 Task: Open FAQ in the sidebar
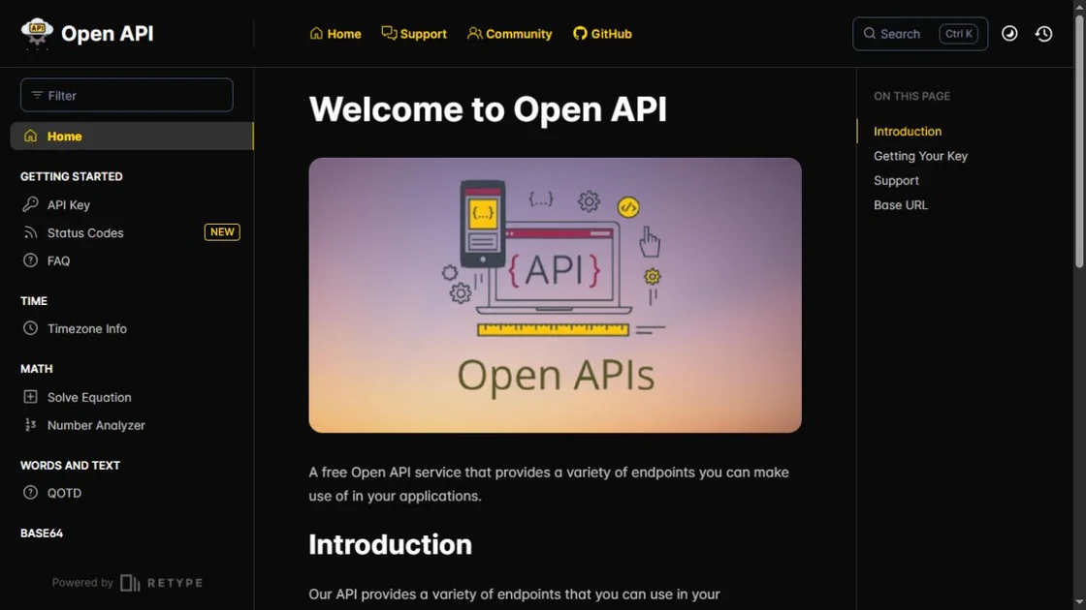click(58, 260)
